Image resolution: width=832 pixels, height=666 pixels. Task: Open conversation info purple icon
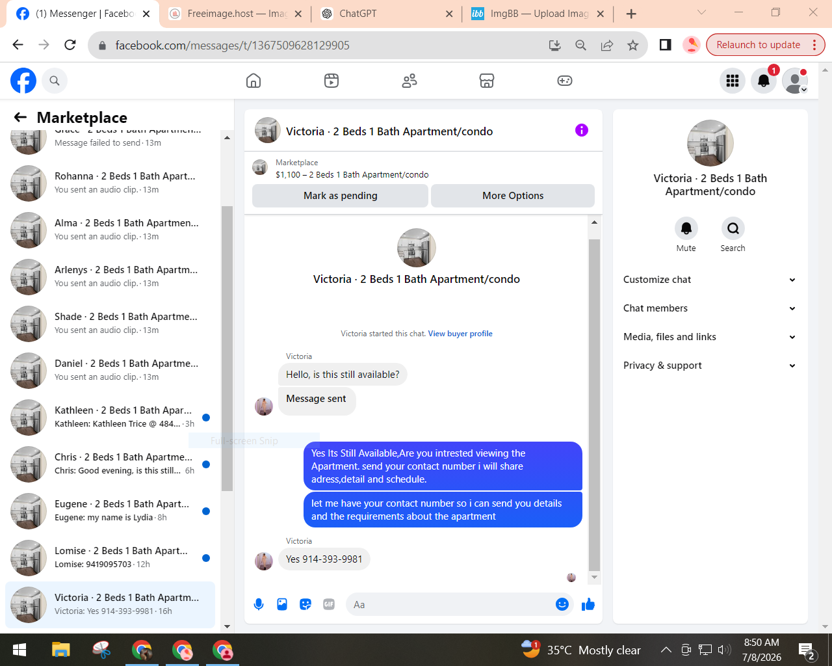pos(582,130)
